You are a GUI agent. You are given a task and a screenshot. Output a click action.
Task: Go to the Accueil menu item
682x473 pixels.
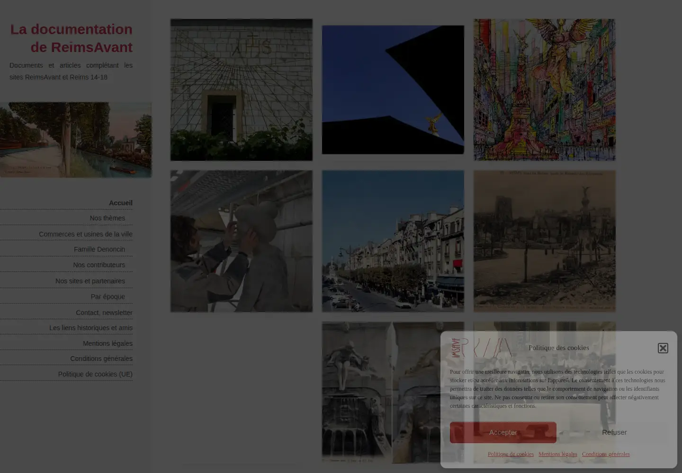click(x=121, y=203)
